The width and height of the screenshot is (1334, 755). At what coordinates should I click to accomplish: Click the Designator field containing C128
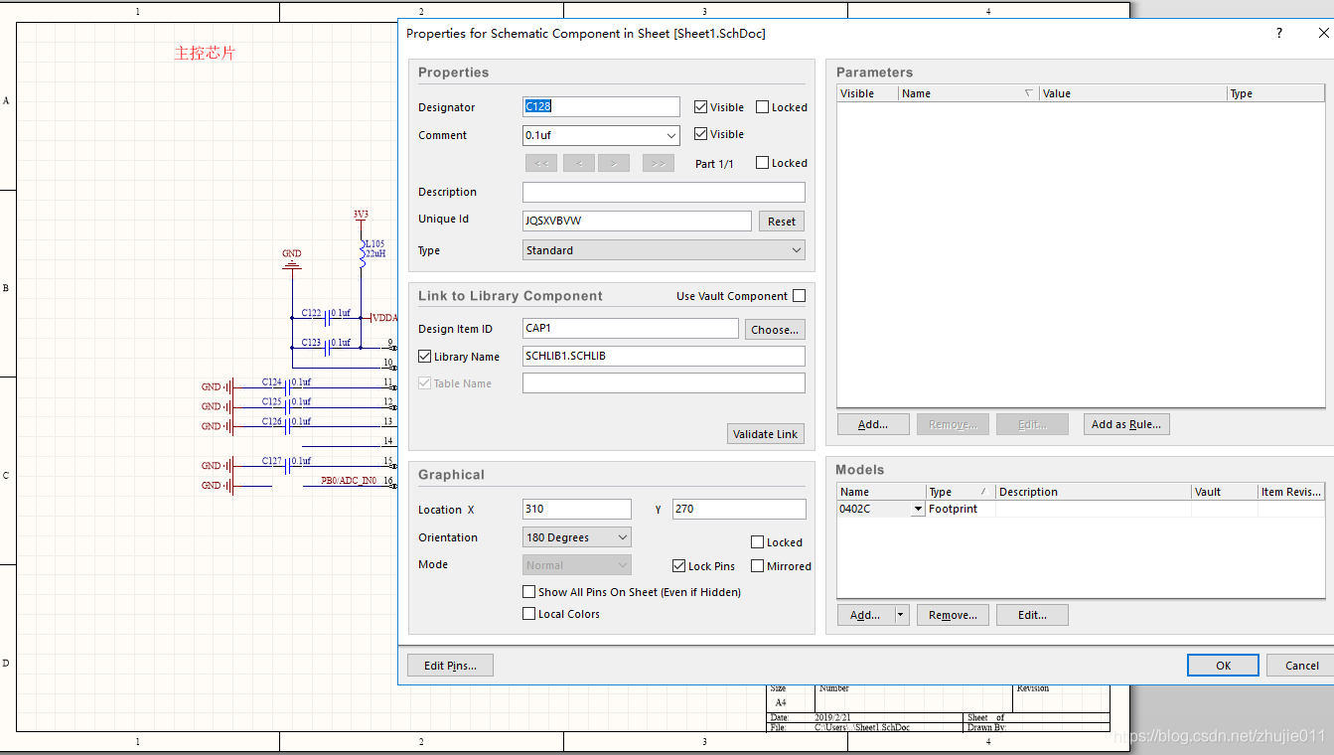click(601, 107)
